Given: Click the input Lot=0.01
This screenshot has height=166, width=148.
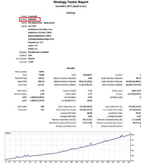Looking at the screenshot, I should coord(32,26).
